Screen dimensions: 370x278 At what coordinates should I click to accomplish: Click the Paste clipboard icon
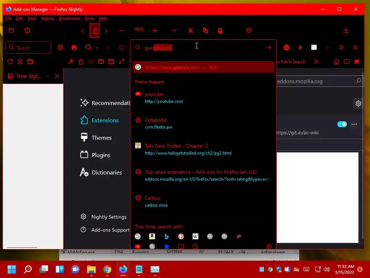point(220,30)
